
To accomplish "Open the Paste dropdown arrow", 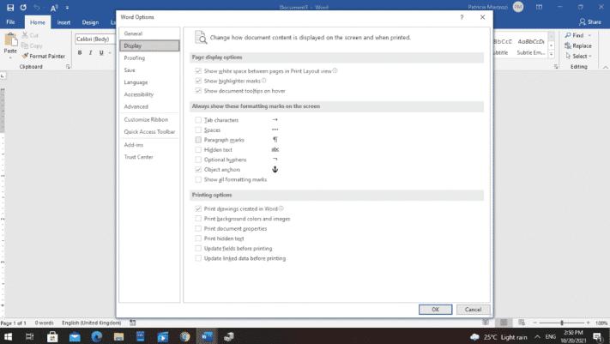I will [x=10, y=58].
